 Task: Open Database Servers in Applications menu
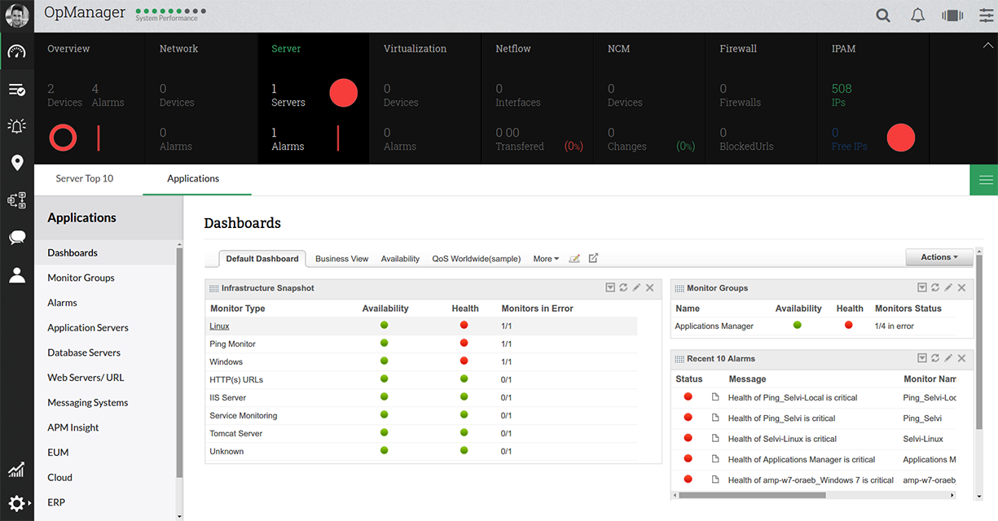(84, 352)
